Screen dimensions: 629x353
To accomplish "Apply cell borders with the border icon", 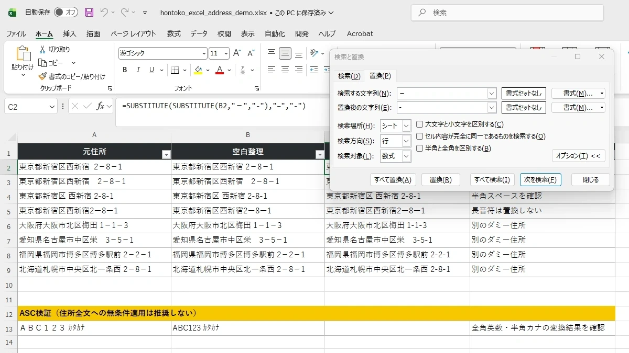I will point(175,70).
